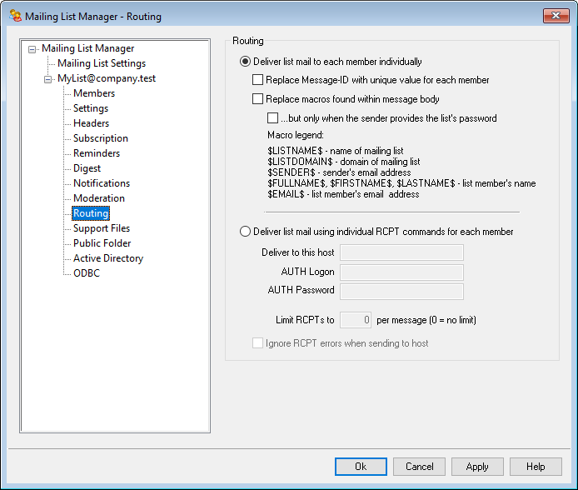The width and height of the screenshot is (578, 490).
Task: Select Mailing List Settings in tree
Action: tap(101, 63)
